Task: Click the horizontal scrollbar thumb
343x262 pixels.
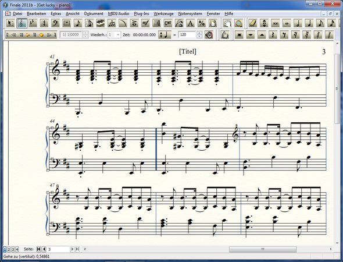Action: pyautogui.click(x=263, y=249)
